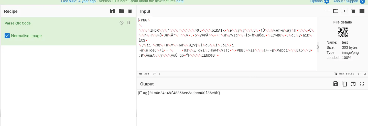Disable the Parse QR Code operation
368x126 pixels.
[x=122, y=23]
